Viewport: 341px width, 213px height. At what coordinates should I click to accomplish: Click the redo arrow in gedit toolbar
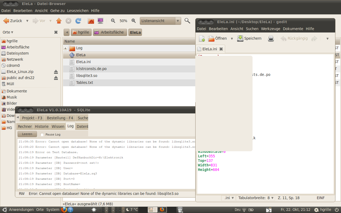tap(314, 39)
